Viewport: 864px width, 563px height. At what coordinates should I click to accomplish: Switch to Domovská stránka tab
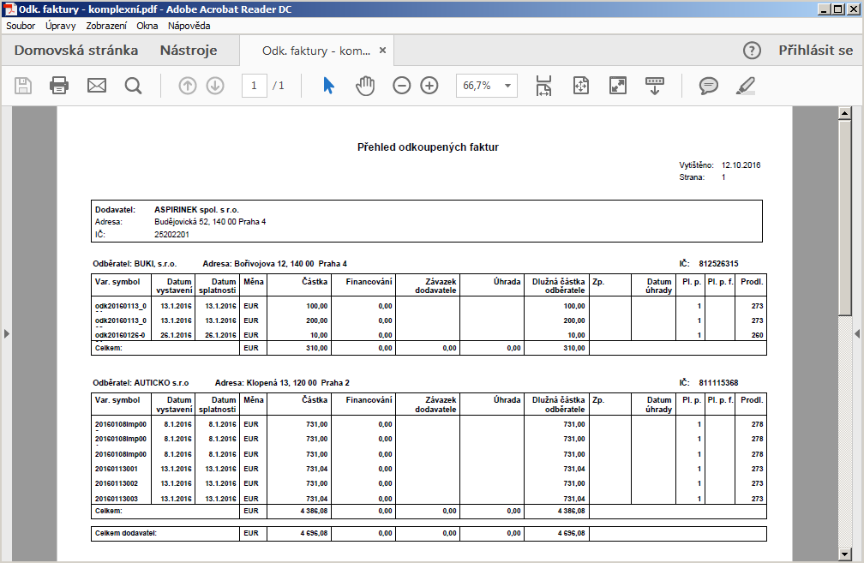(x=76, y=51)
